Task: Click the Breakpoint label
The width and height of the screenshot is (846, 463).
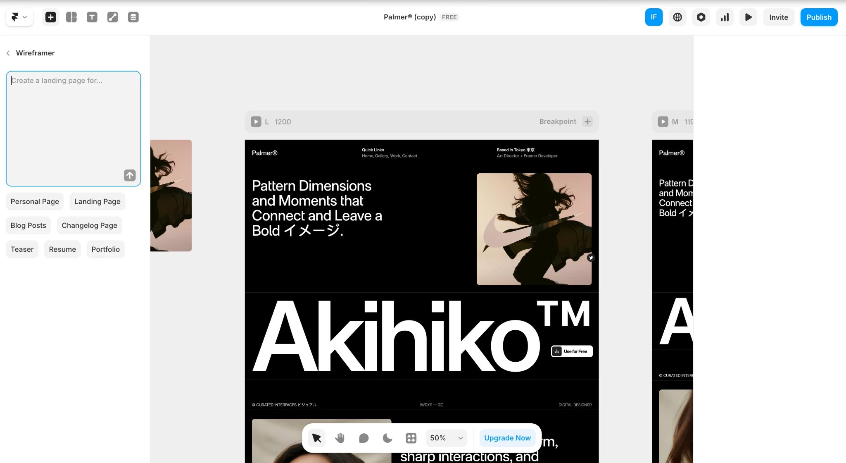Action: pos(558,122)
